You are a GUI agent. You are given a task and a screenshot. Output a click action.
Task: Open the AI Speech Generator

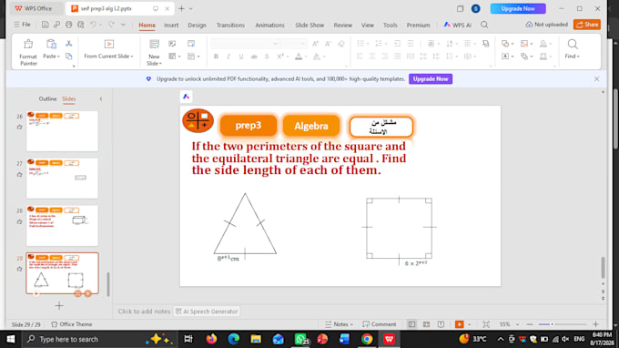pos(207,312)
